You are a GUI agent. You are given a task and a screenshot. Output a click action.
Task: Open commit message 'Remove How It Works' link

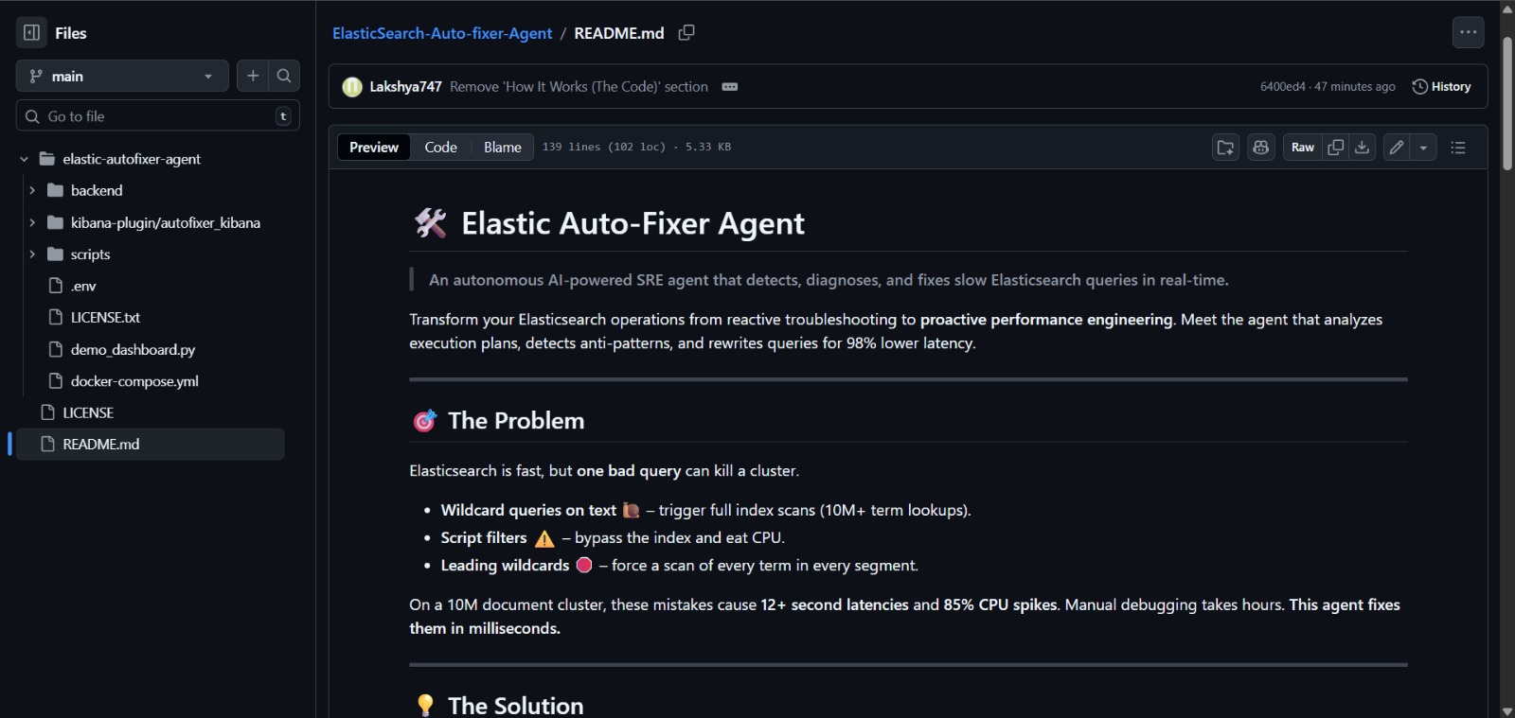click(x=579, y=87)
